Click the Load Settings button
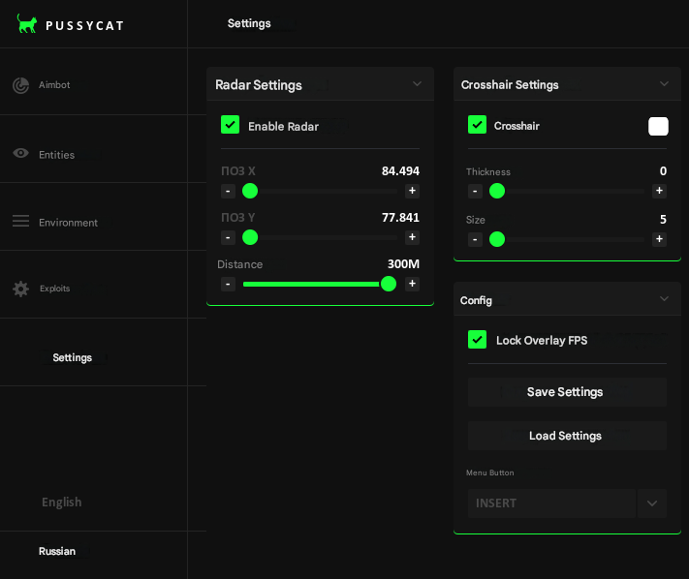Viewport: 689px width, 579px height. tap(567, 436)
